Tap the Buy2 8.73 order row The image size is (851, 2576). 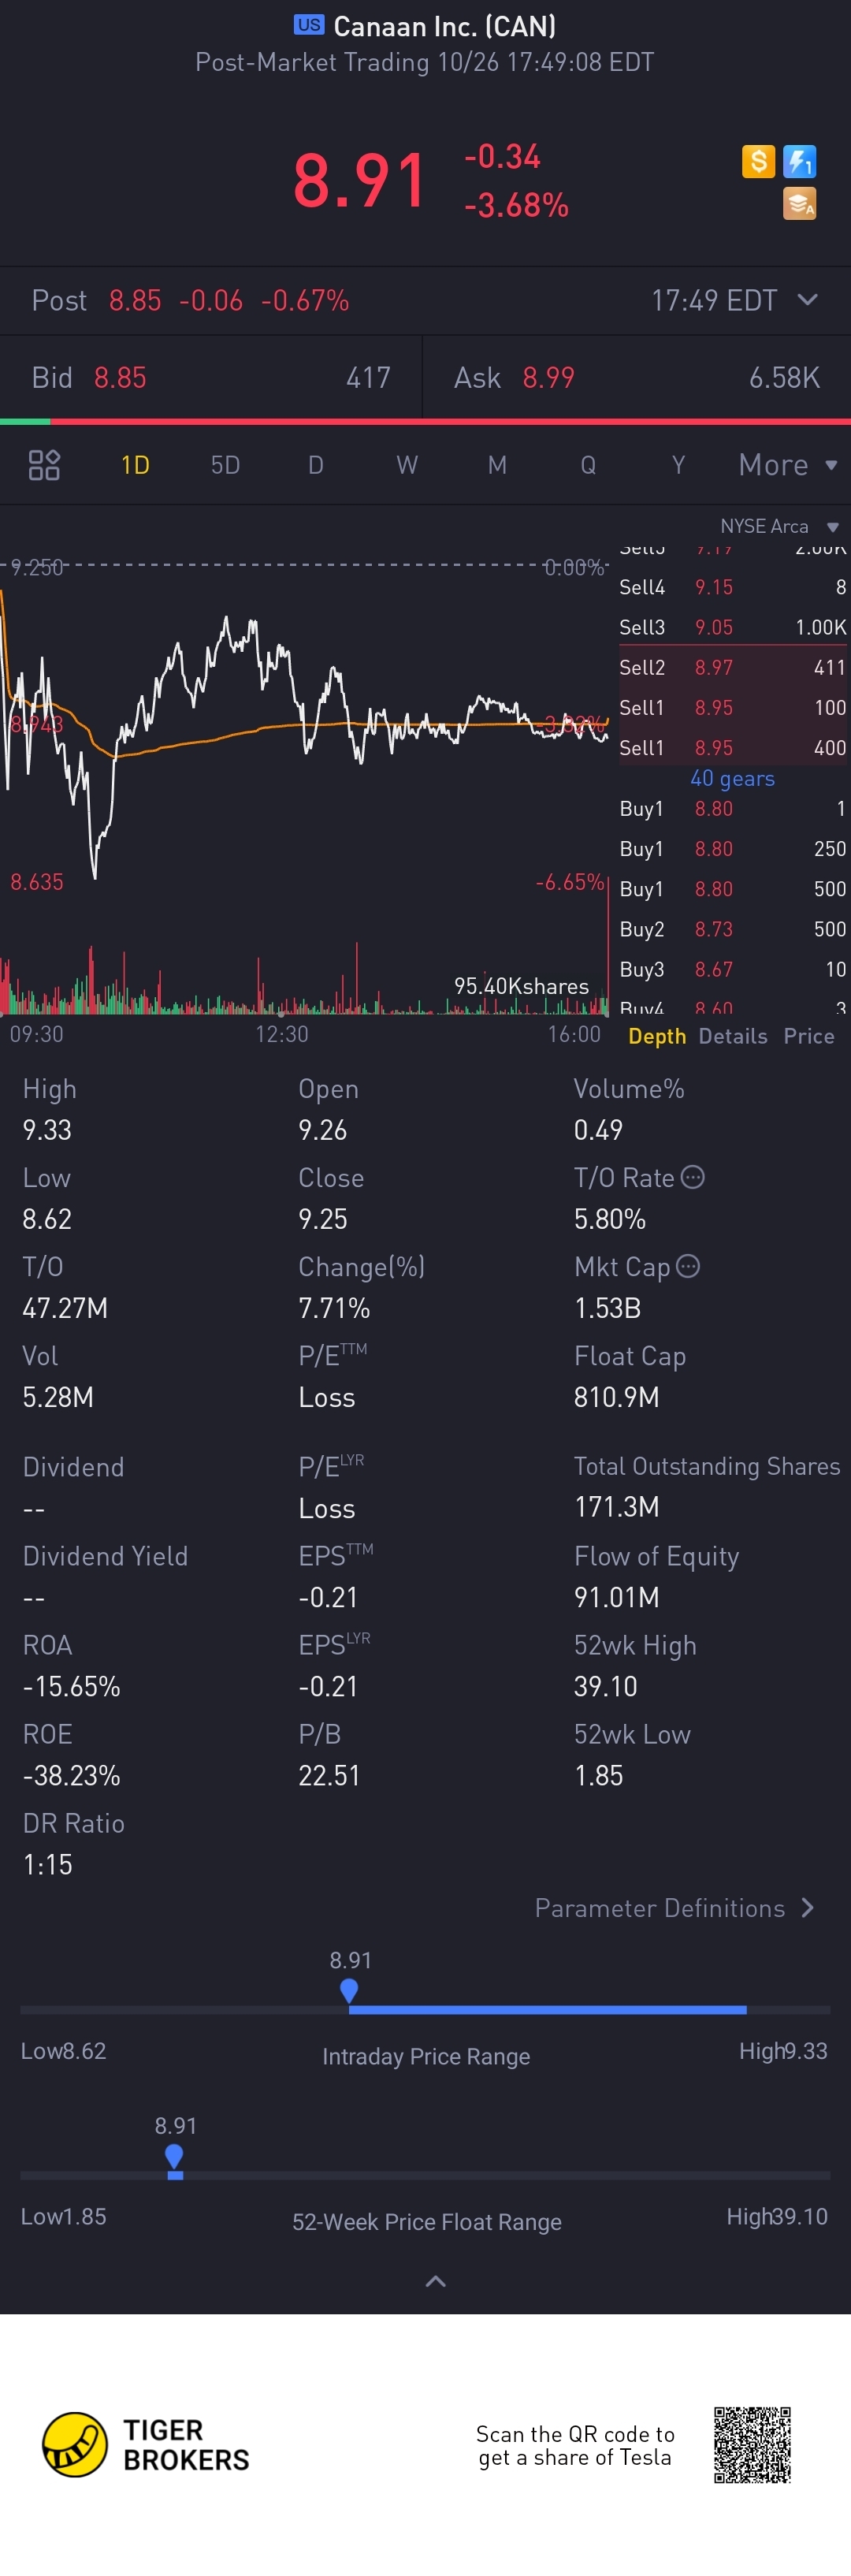pyautogui.click(x=733, y=929)
